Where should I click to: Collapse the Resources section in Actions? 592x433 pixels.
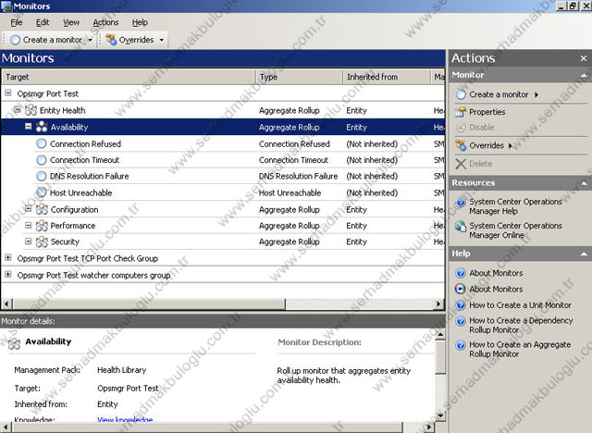tap(584, 183)
